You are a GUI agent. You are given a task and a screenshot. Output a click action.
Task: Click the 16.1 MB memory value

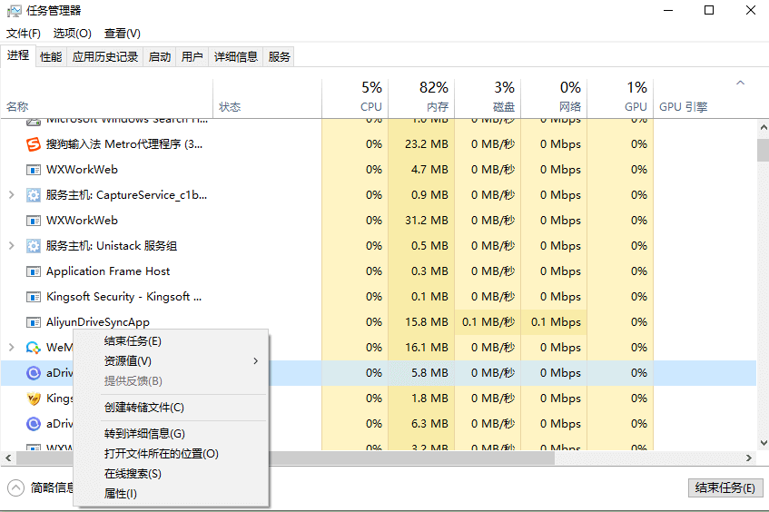427,348
